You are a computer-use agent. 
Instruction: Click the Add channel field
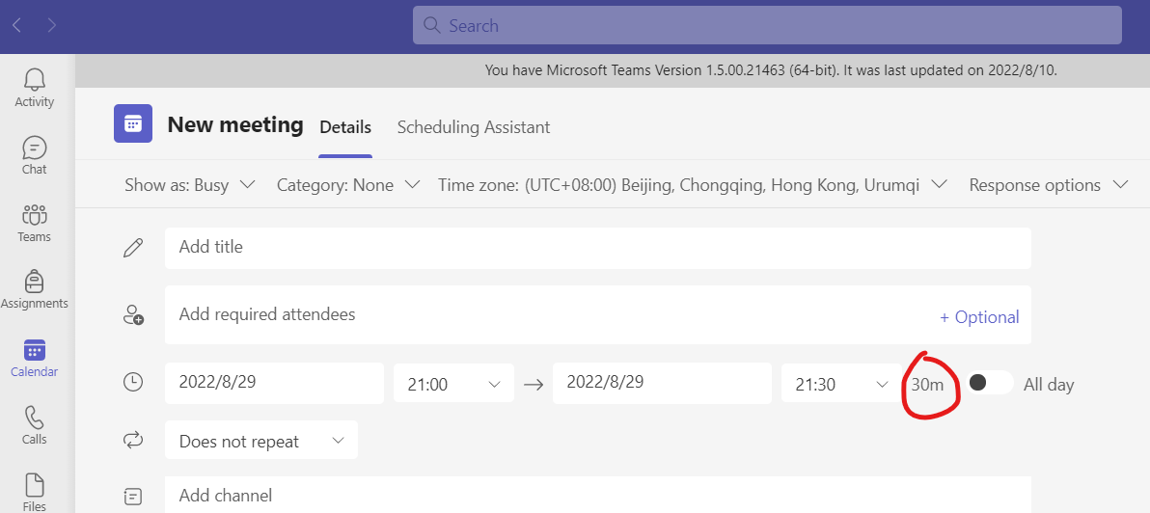(x=598, y=495)
